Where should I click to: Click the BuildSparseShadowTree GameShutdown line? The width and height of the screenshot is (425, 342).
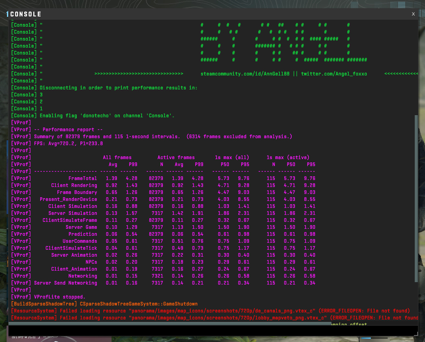coord(104,304)
